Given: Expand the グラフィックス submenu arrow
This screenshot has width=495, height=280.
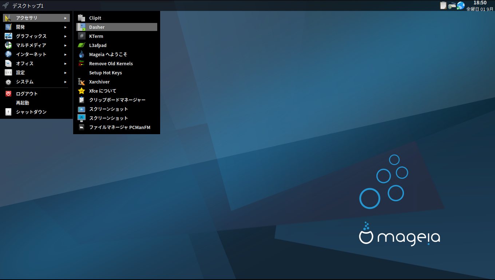Looking at the screenshot, I should coord(66,36).
